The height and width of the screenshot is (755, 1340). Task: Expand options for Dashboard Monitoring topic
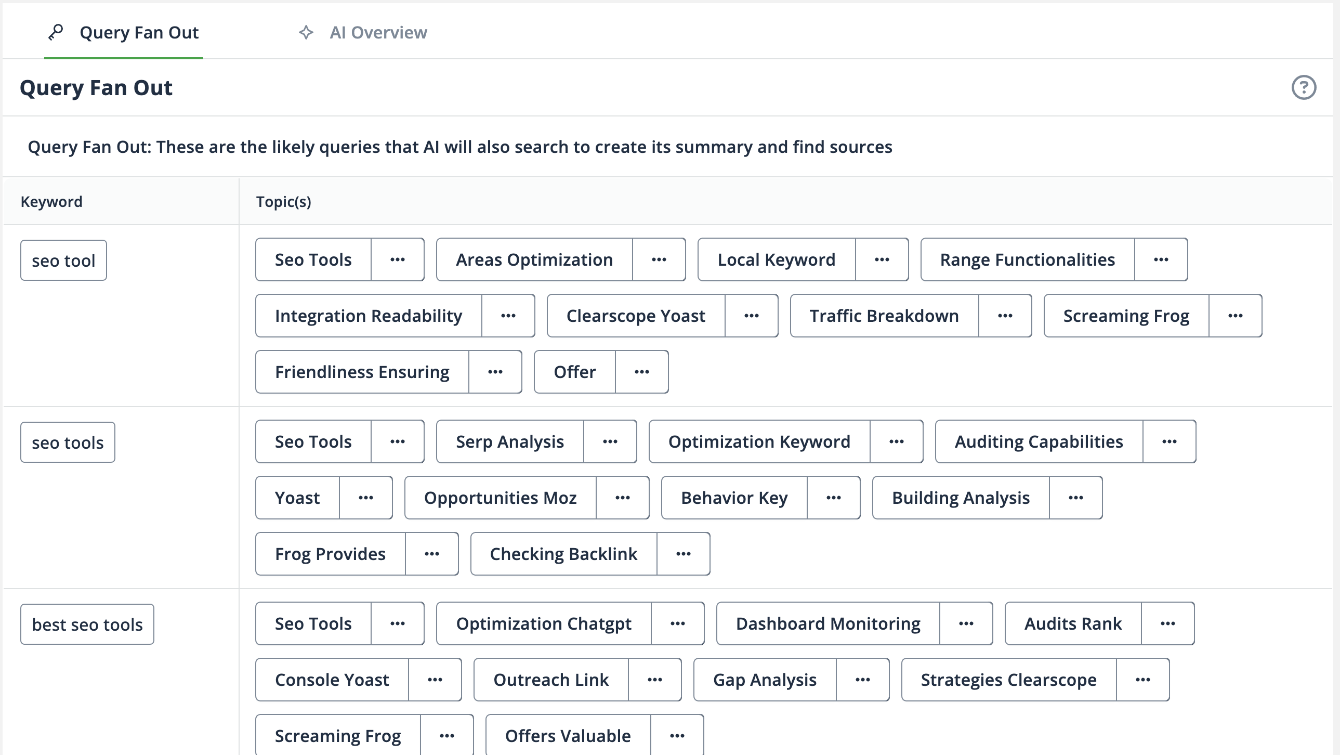point(965,624)
